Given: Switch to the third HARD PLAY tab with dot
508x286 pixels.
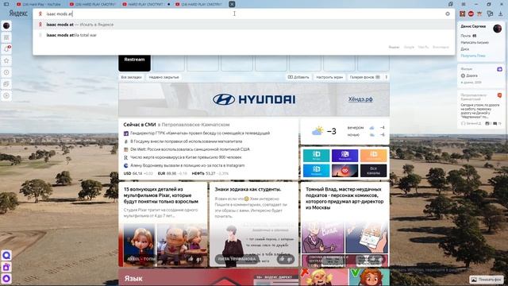Looking at the screenshot, I should point(146,4).
